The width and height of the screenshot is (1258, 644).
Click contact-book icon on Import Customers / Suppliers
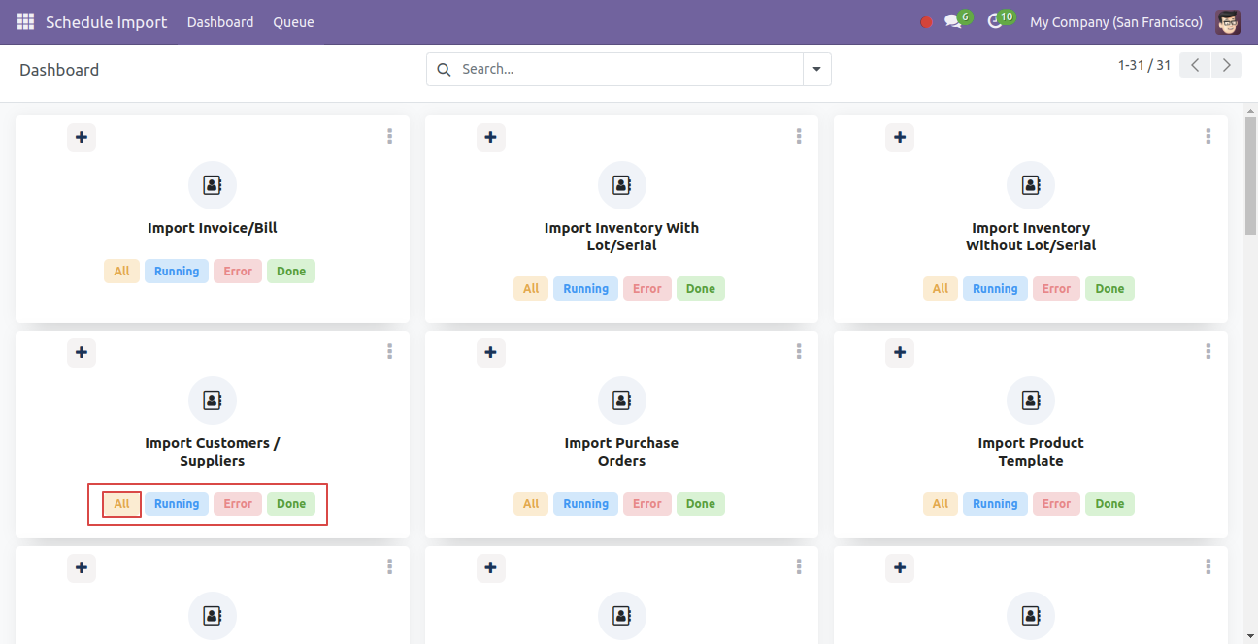213,401
